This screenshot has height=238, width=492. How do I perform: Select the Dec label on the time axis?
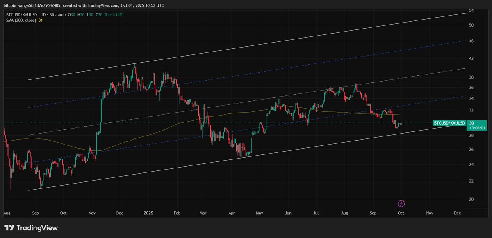coord(457,213)
